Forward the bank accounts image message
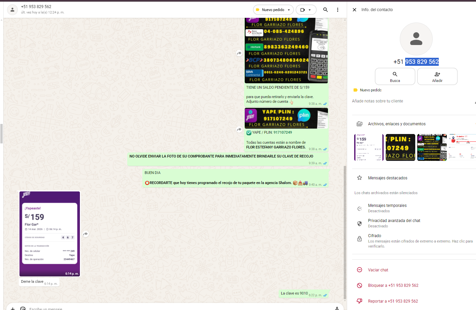The image size is (476, 310). [239, 53]
